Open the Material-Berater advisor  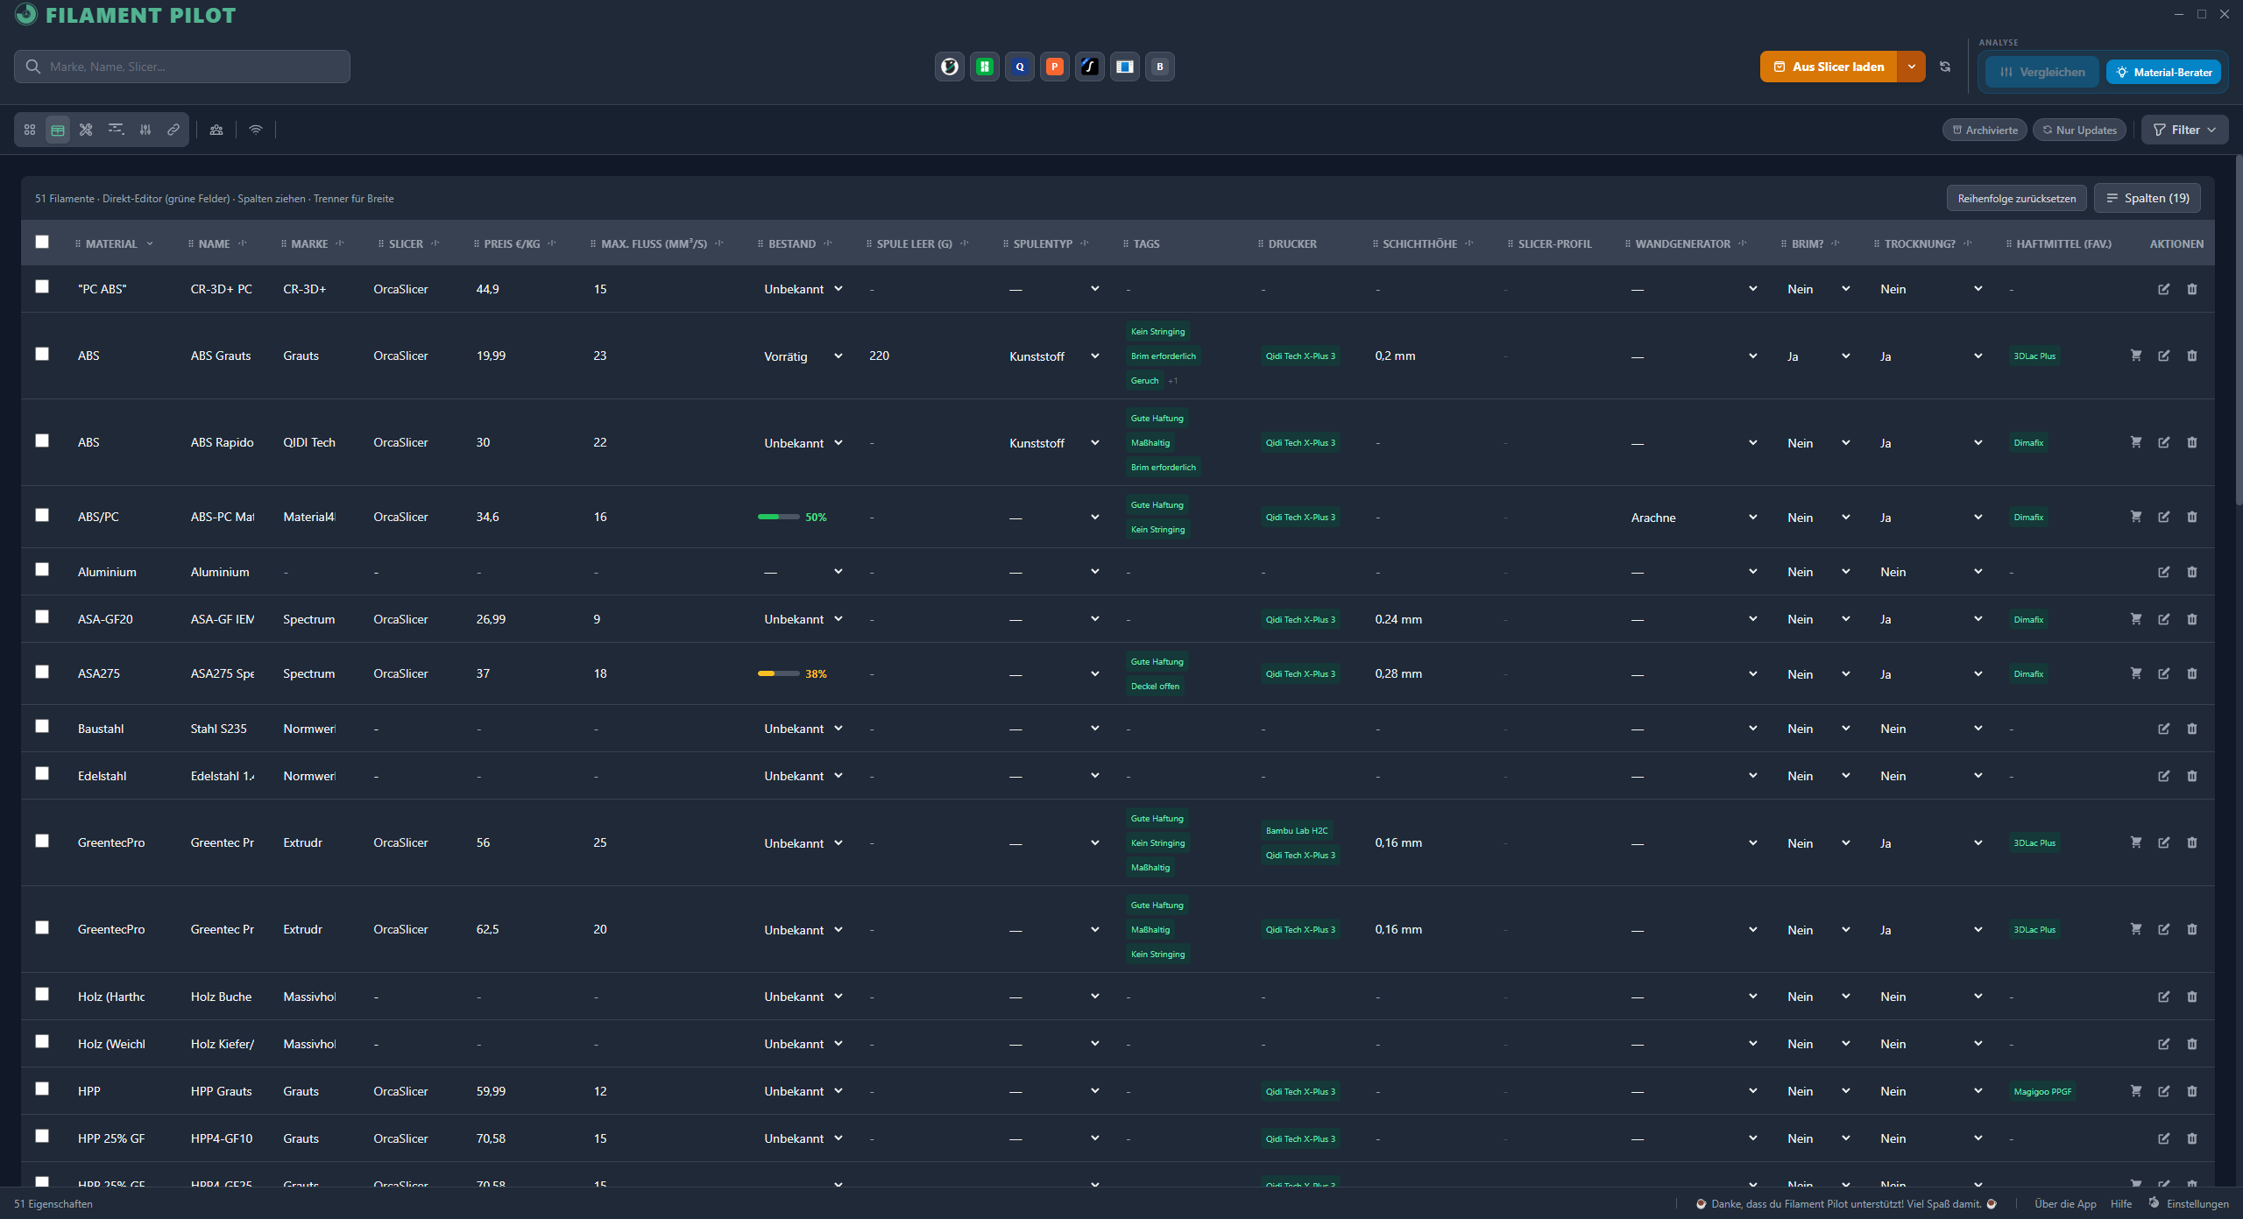(x=2163, y=72)
